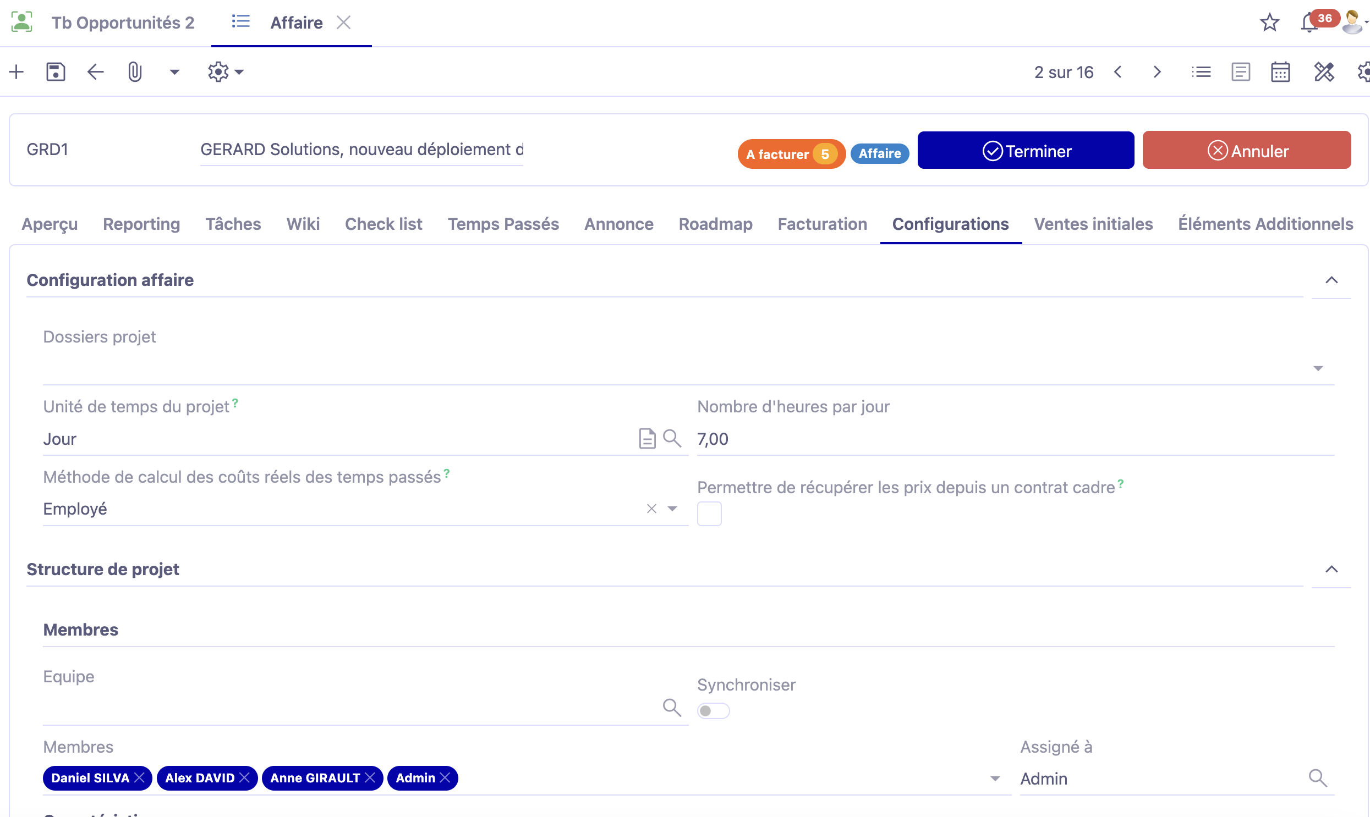Check 'Permettre de récupérer les prix depuis un contrat cadre'
1370x817 pixels.
click(710, 513)
